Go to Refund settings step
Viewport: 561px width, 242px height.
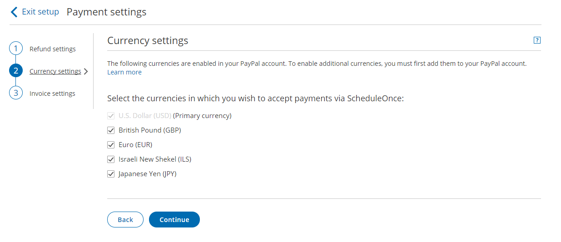pyautogui.click(x=53, y=49)
